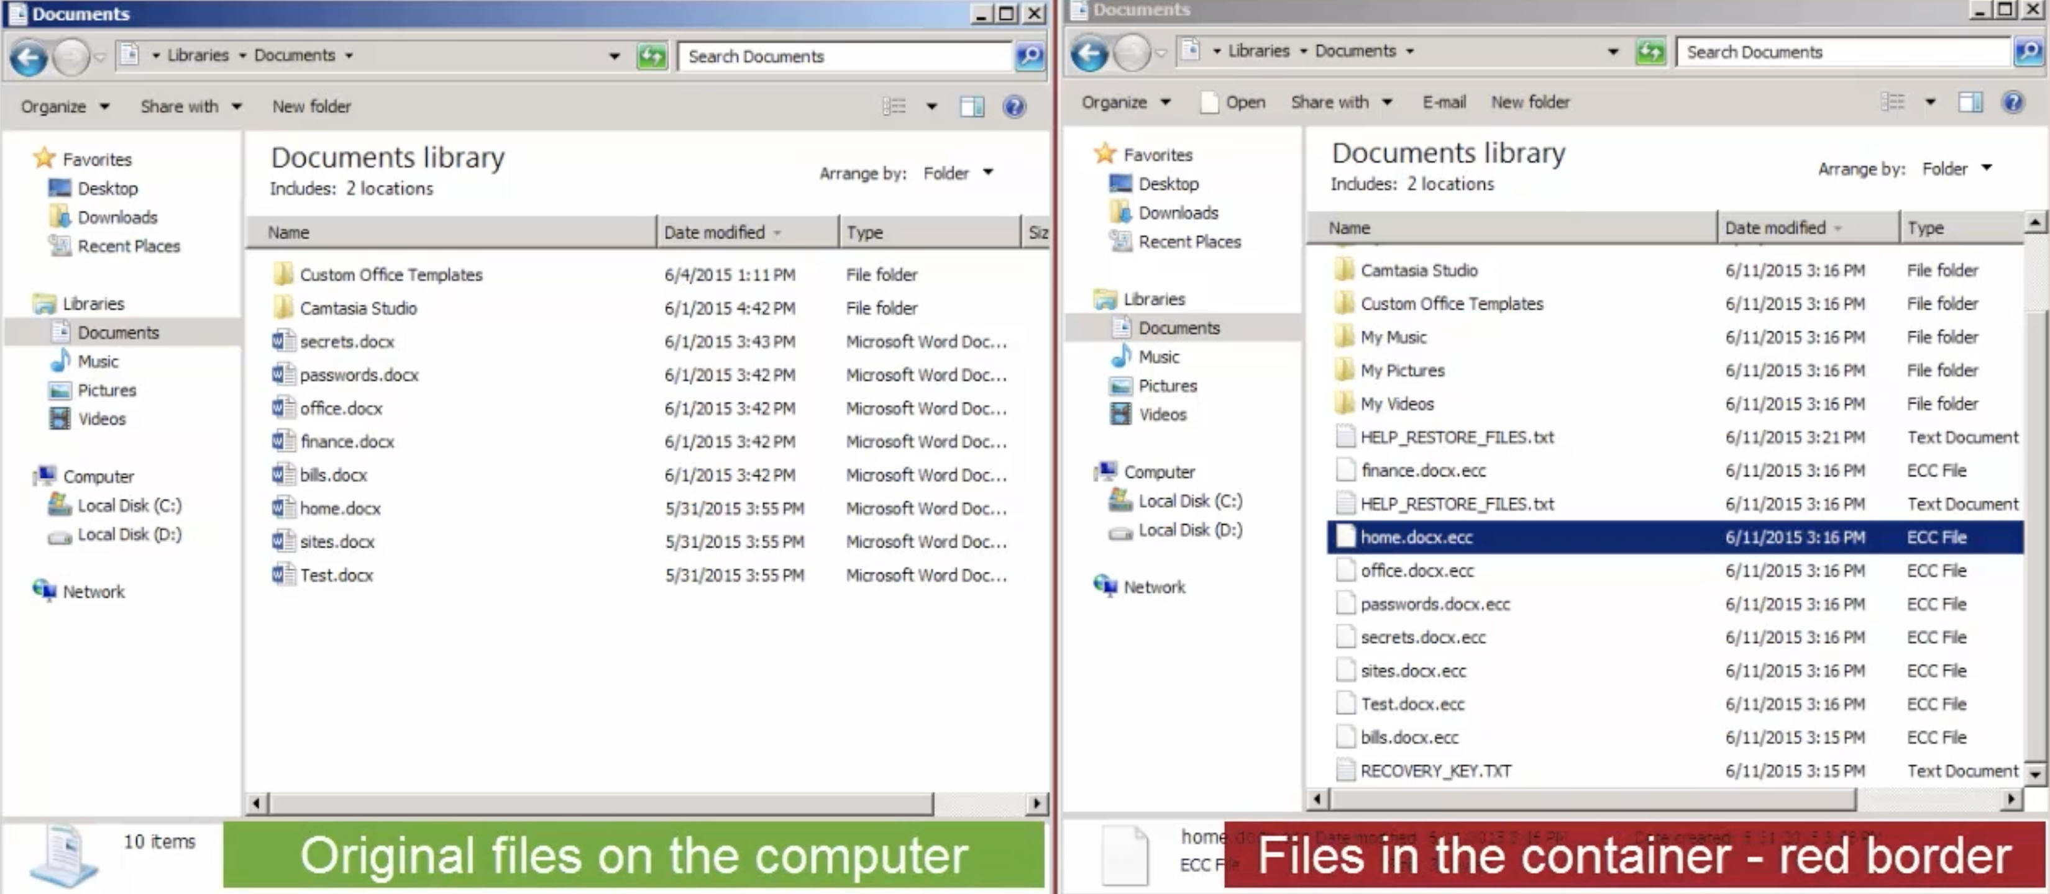Expand view options arrow in right toolbar
The image size is (2050, 894).
1930,102
